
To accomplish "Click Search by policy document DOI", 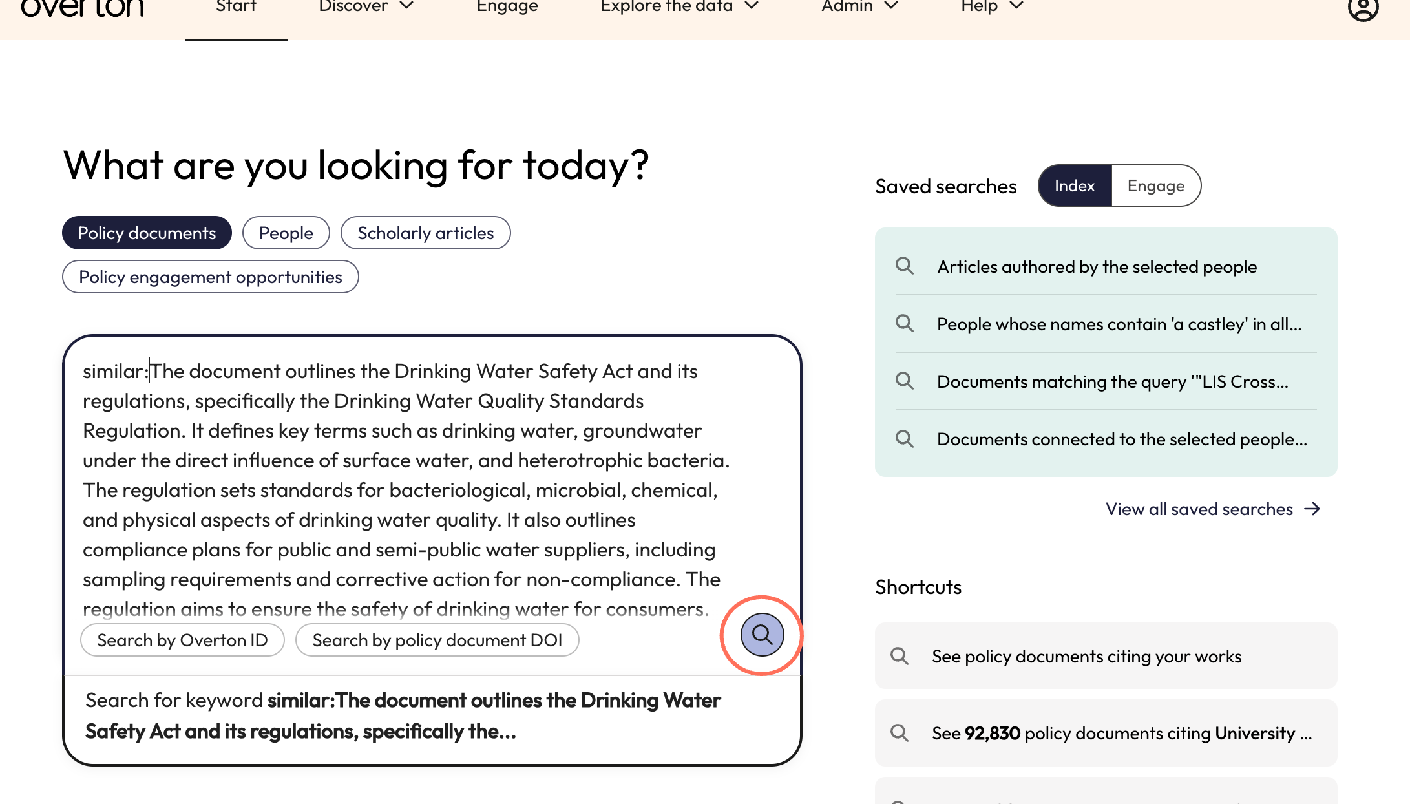I will (x=437, y=640).
